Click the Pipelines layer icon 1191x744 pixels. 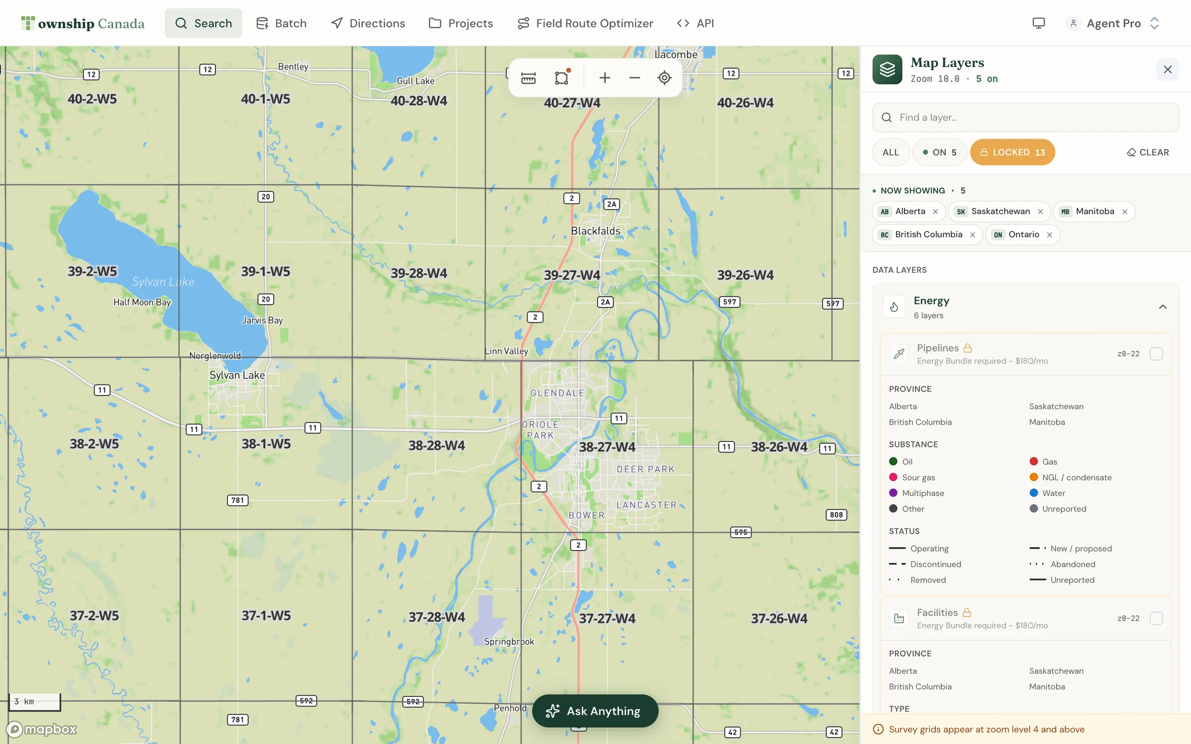coord(899,354)
